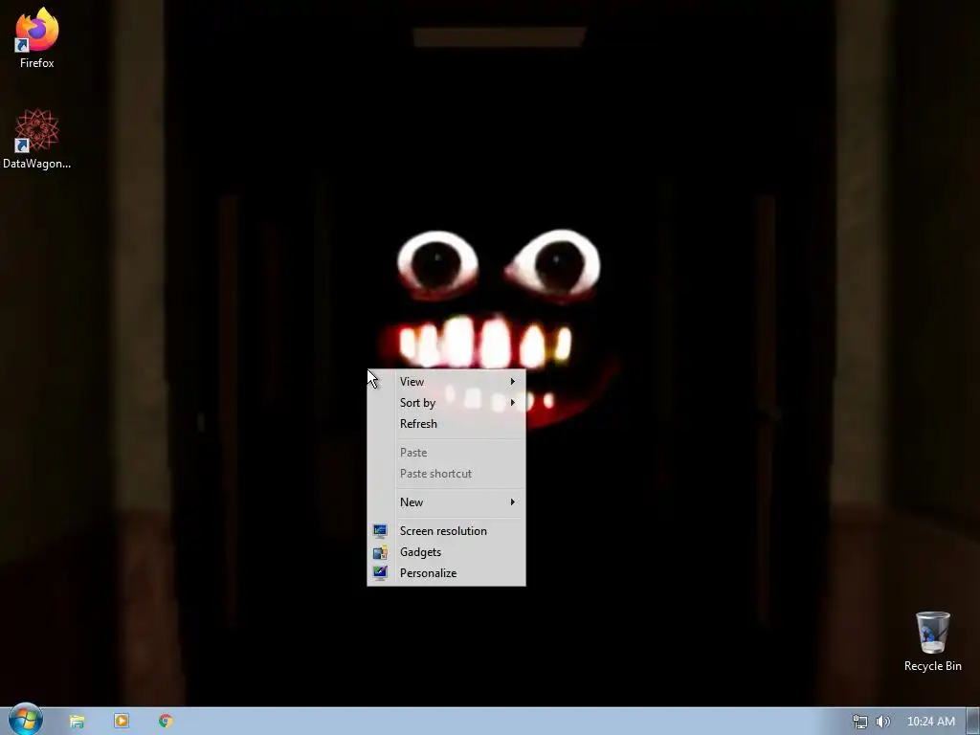Choose Sort by in the context menu
Image resolution: width=980 pixels, height=735 pixels.
click(446, 403)
